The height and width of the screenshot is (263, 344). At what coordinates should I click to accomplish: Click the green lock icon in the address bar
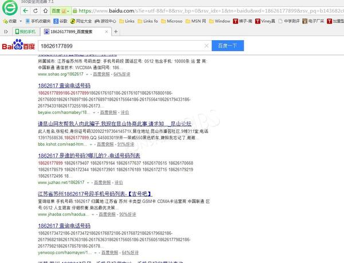point(75,10)
